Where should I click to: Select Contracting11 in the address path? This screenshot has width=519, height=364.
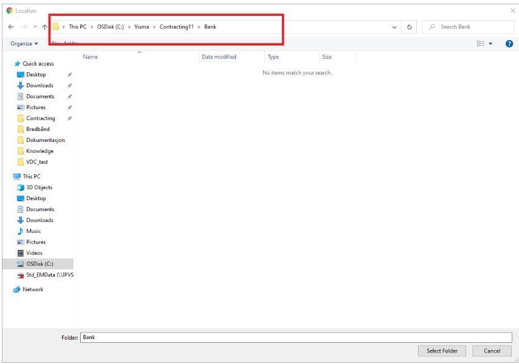[176, 27]
